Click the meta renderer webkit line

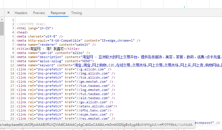pos(56,45)
